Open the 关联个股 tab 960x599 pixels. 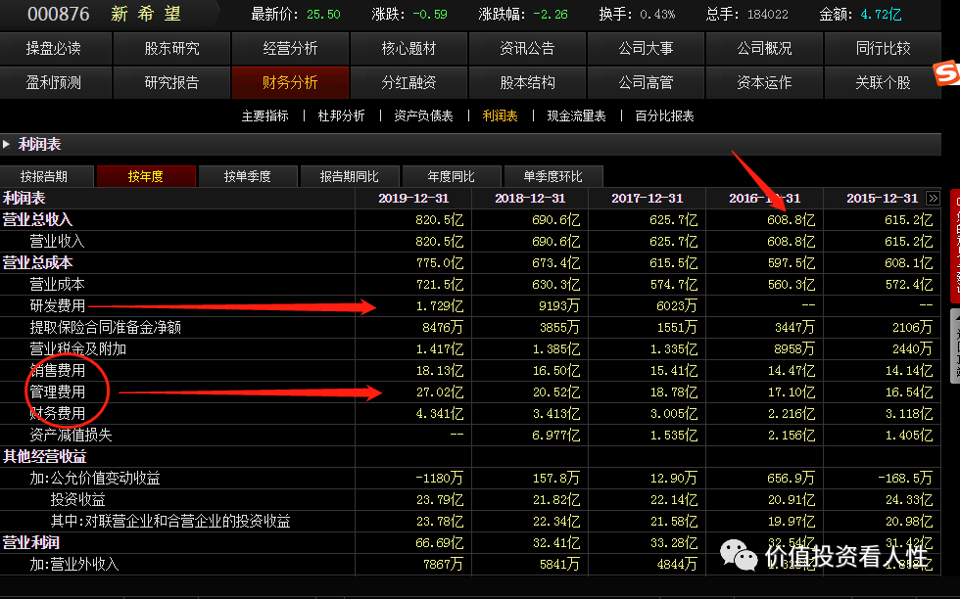click(x=883, y=82)
